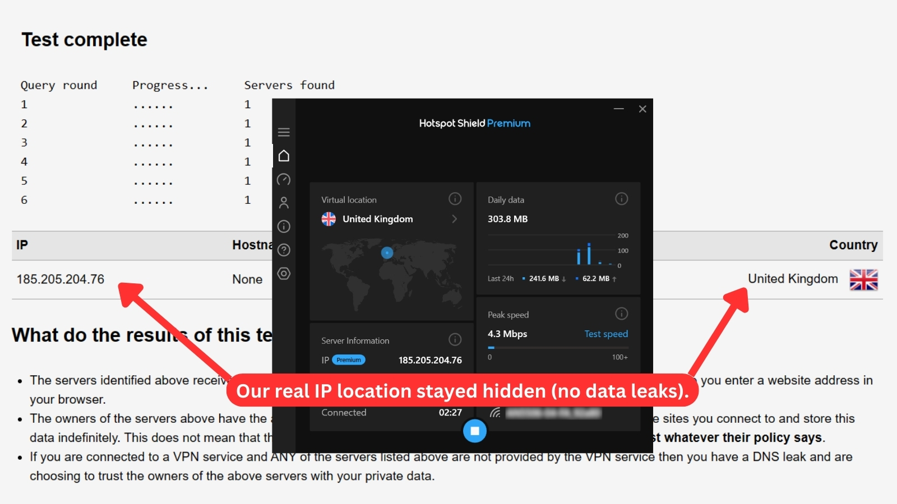Click the 62.2 MB upload value

click(595, 278)
